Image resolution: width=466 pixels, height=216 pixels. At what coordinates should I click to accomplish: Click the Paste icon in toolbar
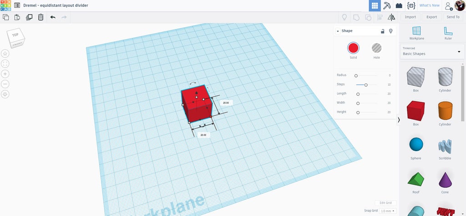tap(17, 17)
